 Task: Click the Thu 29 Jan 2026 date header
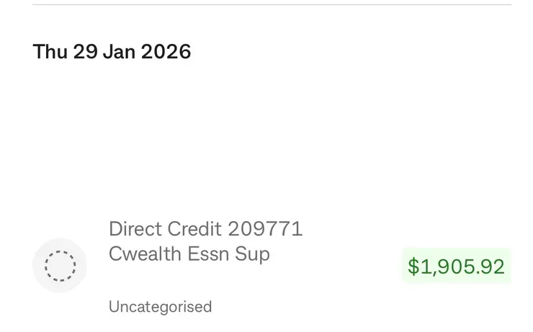click(112, 52)
